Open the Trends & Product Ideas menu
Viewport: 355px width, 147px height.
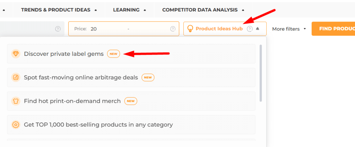(x=59, y=10)
